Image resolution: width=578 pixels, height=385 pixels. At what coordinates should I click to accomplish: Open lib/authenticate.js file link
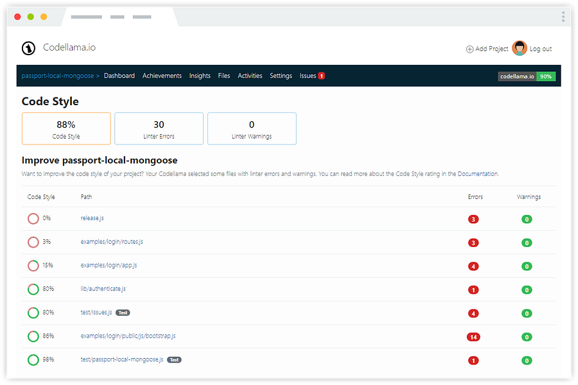pyautogui.click(x=103, y=289)
